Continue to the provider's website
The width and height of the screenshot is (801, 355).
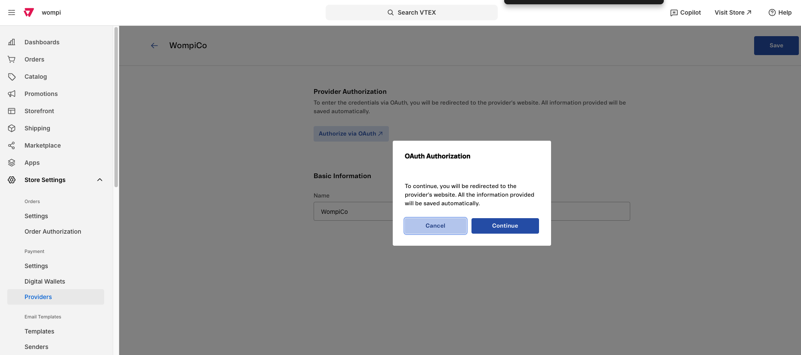(505, 226)
